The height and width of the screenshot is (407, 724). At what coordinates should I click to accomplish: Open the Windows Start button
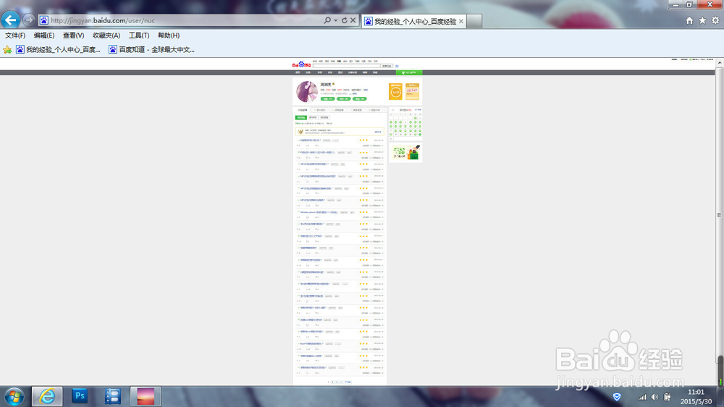(x=14, y=396)
